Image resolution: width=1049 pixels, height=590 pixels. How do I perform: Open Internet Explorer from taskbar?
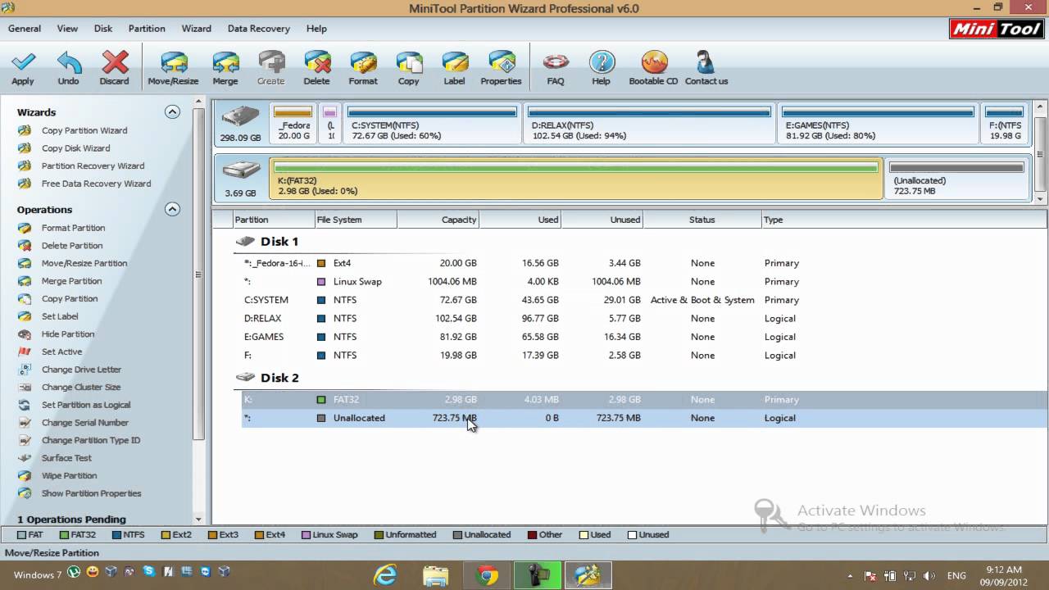pyautogui.click(x=385, y=575)
